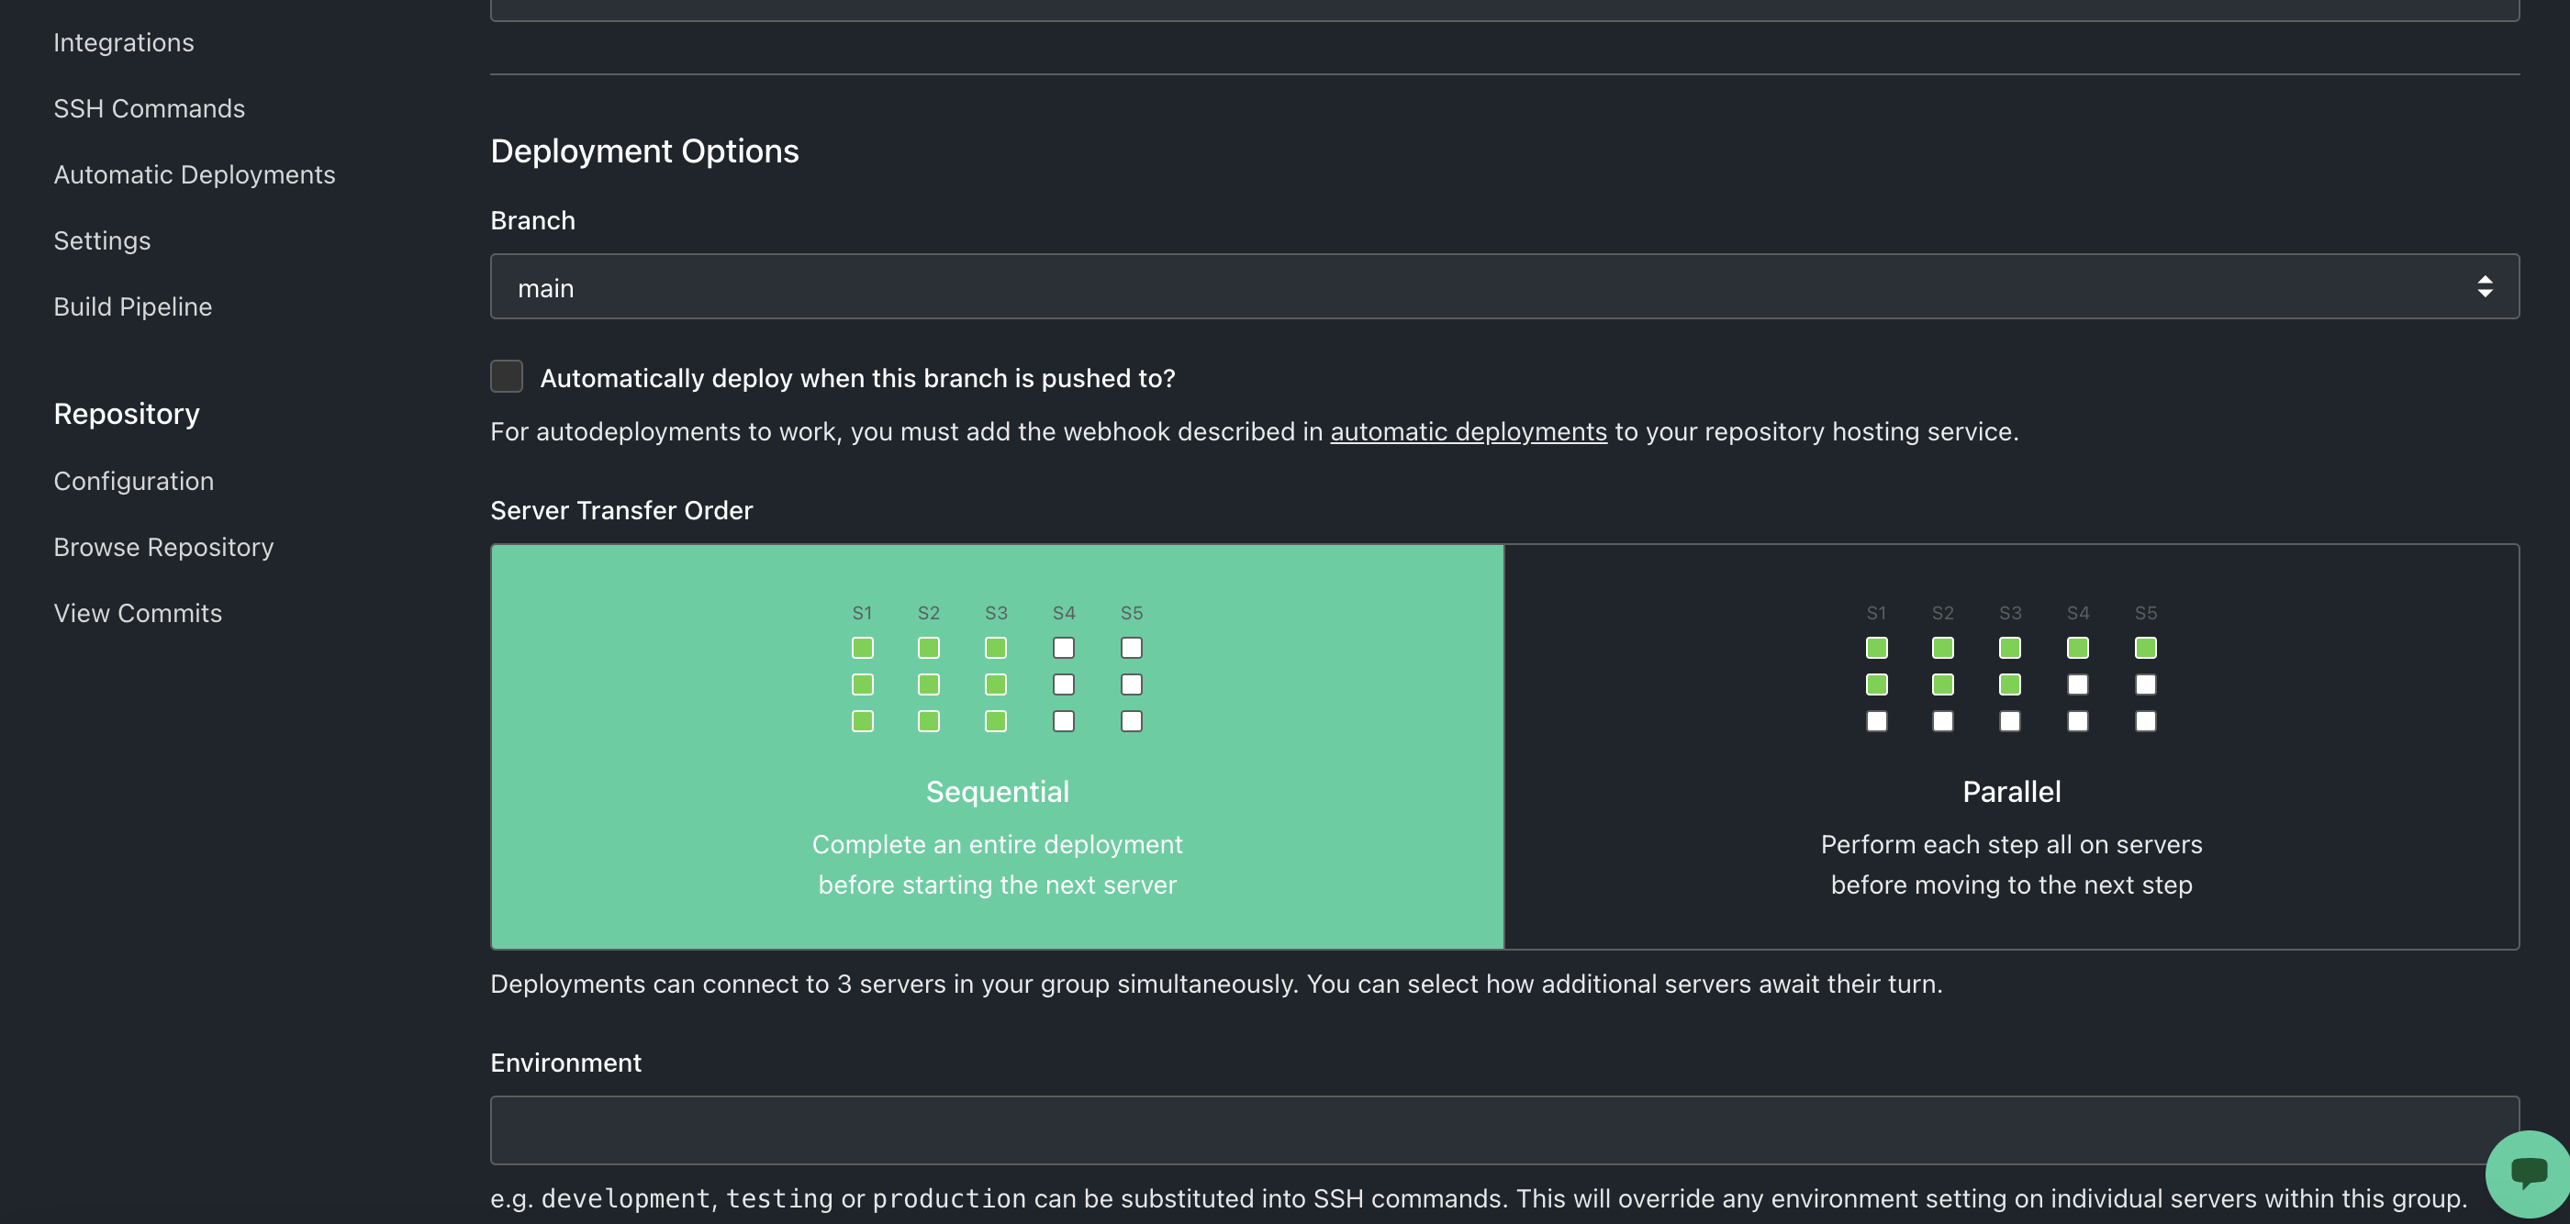Click an S1 server step square in Sequential
The height and width of the screenshot is (1224, 2570).
(862, 648)
